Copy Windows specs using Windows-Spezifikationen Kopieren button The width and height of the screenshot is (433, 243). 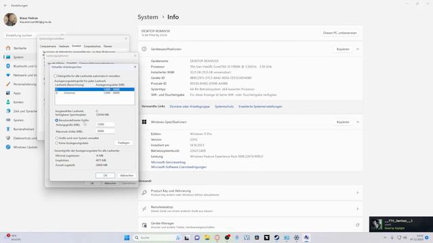343,122
